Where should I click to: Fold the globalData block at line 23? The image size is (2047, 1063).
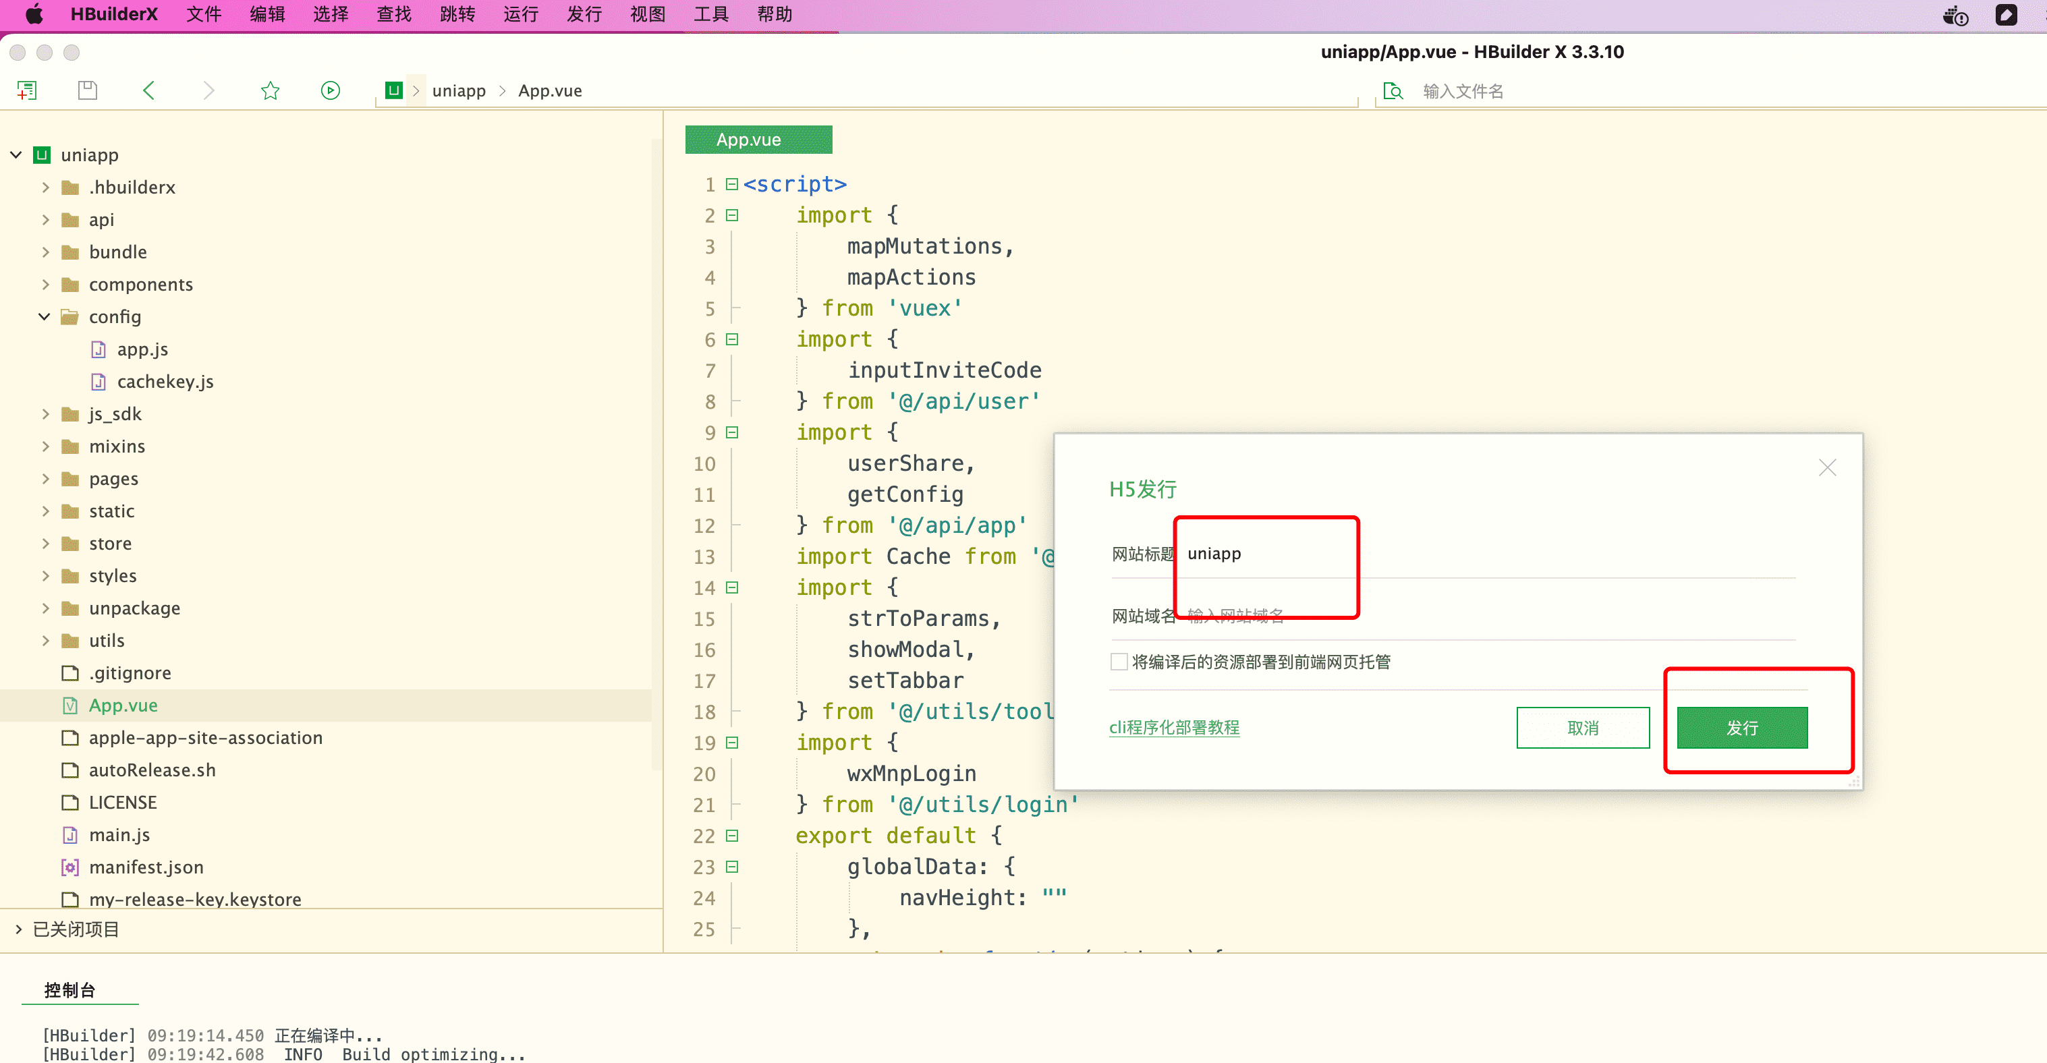point(732,867)
